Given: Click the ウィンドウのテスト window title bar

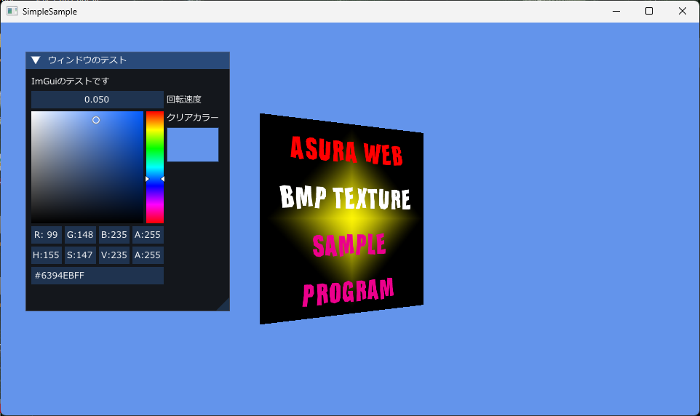Looking at the screenshot, I should [131, 60].
